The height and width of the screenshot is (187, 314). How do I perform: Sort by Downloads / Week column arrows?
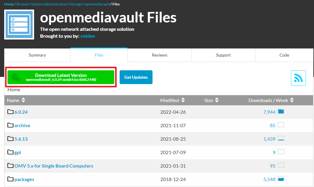(292, 100)
